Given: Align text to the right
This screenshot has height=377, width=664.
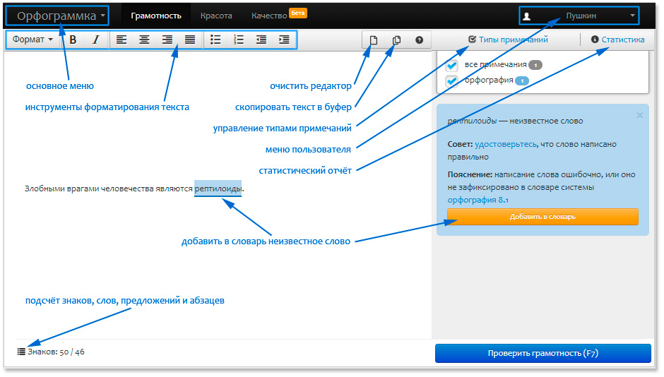Looking at the screenshot, I should [167, 40].
